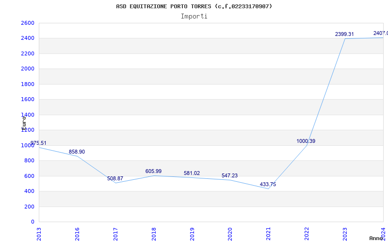Viewport: 388px width, 243px height.
Task: Click the Importi subtitle
Action: coord(194,17)
